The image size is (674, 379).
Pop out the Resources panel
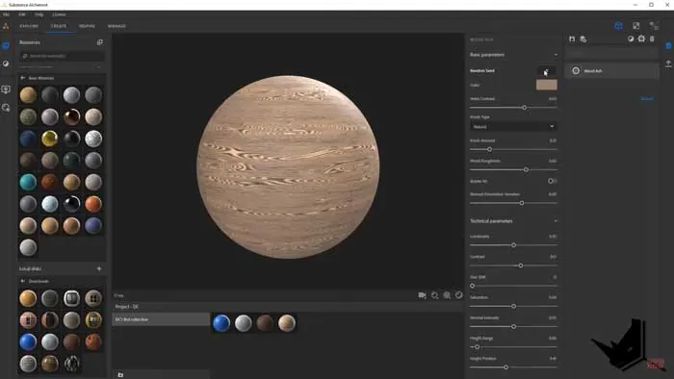point(100,42)
